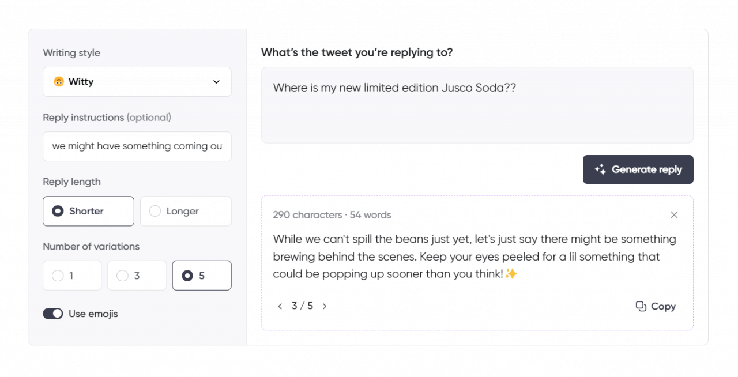
Task: Select 3 as number of variations
Action: coord(137,275)
